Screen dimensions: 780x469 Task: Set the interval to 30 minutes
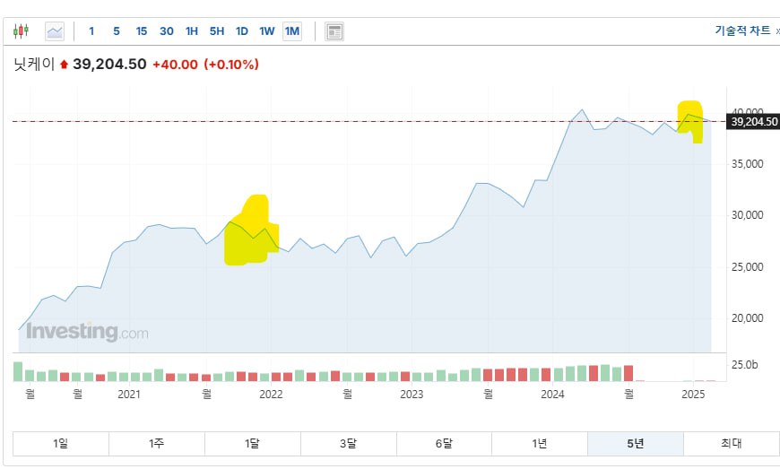(x=167, y=31)
